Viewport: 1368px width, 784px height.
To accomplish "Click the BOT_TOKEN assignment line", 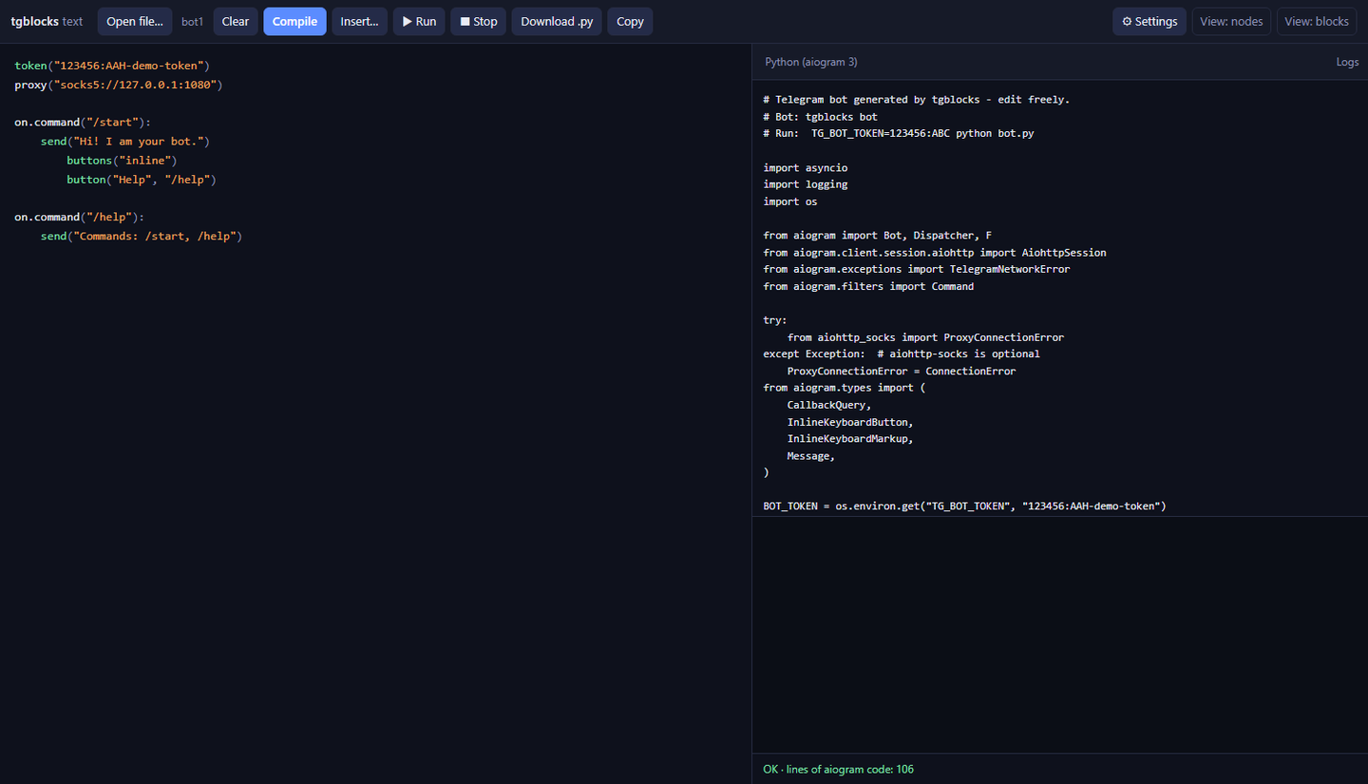I will (x=964, y=507).
